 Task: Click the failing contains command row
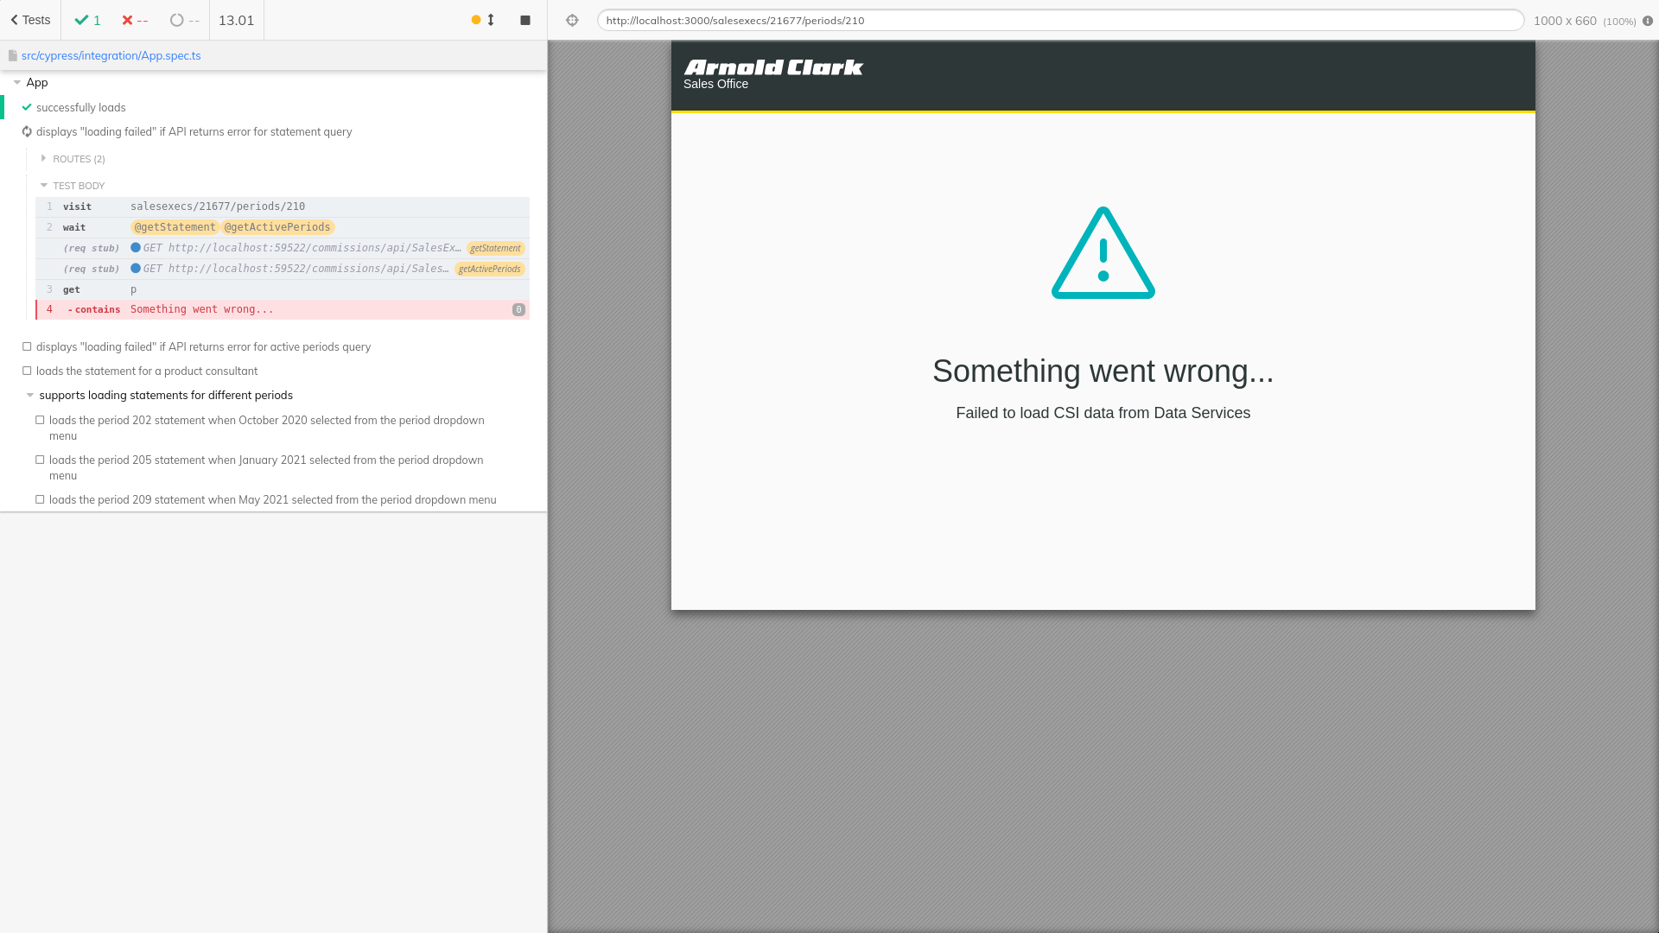point(283,309)
